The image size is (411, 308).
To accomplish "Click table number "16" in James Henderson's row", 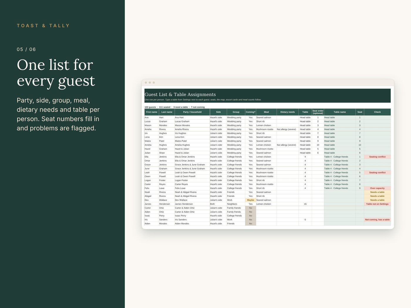I will 305,204.
